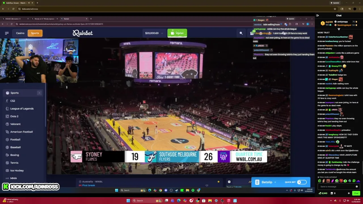Open Microsoft Edge from taskbar
This screenshot has width=363, height=204.
coord(179,201)
